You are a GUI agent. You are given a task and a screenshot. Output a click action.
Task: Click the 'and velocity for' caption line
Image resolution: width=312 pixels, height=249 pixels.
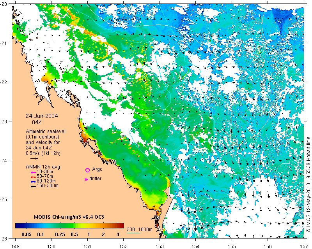43,142
